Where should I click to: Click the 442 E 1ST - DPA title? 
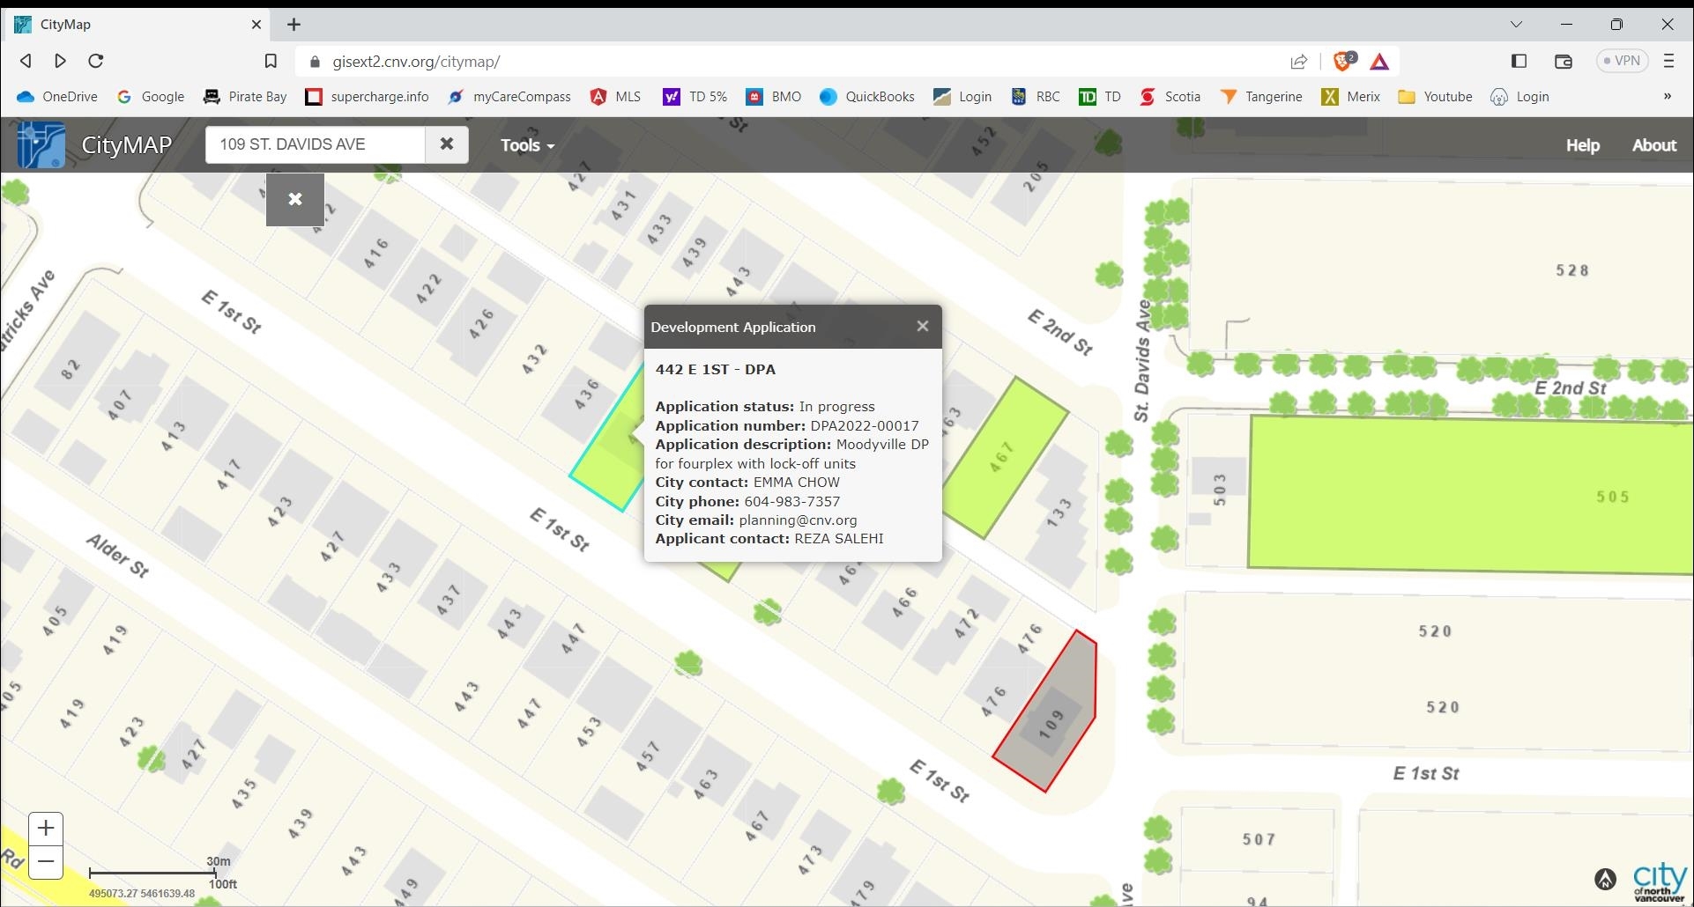(x=716, y=370)
